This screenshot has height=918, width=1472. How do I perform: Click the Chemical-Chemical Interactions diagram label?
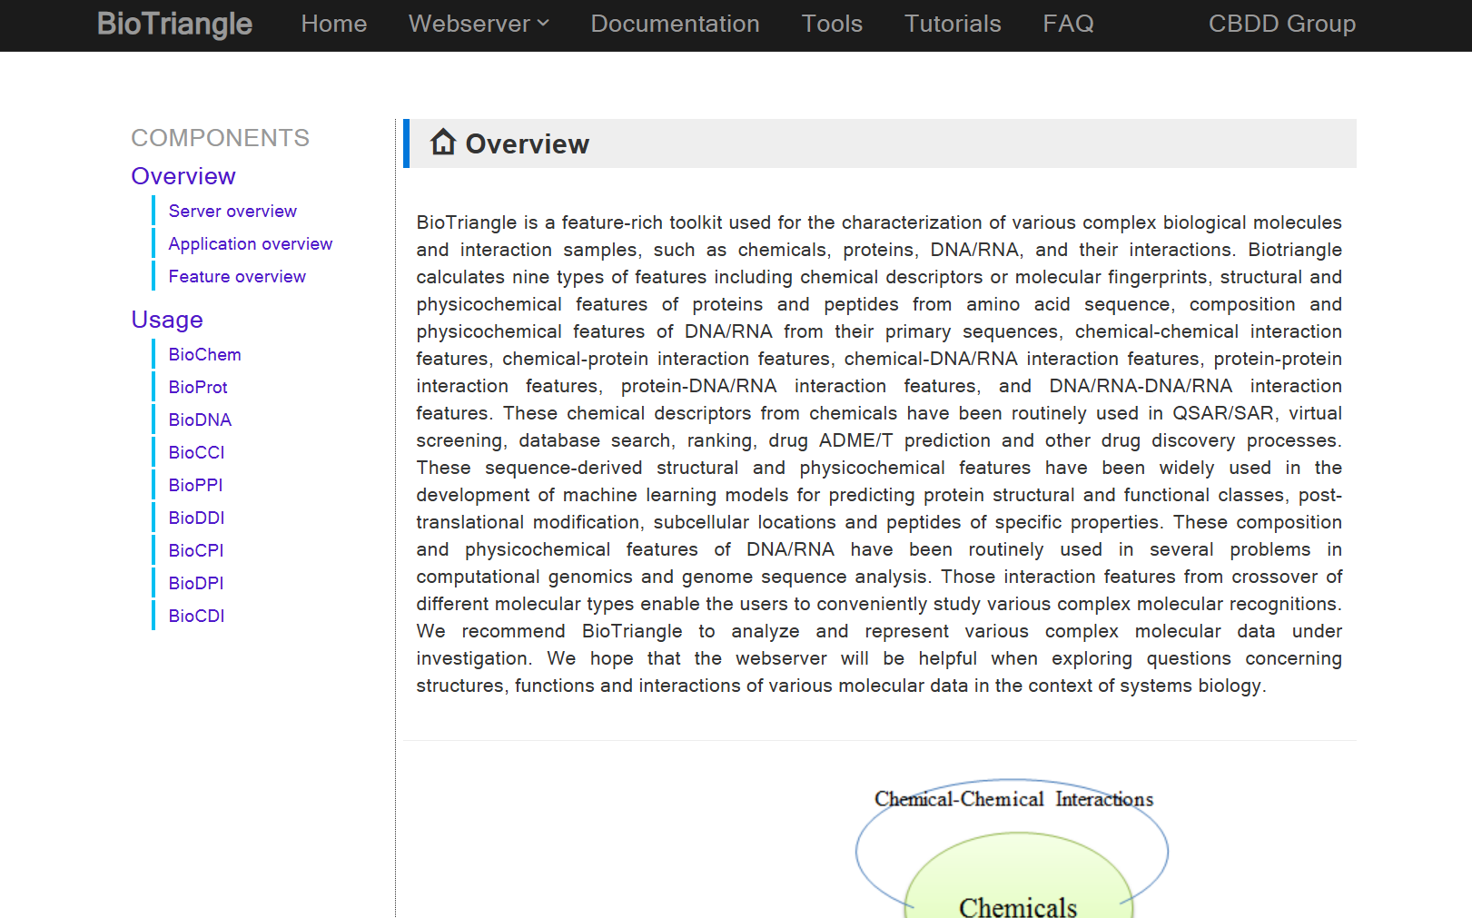1013,799
